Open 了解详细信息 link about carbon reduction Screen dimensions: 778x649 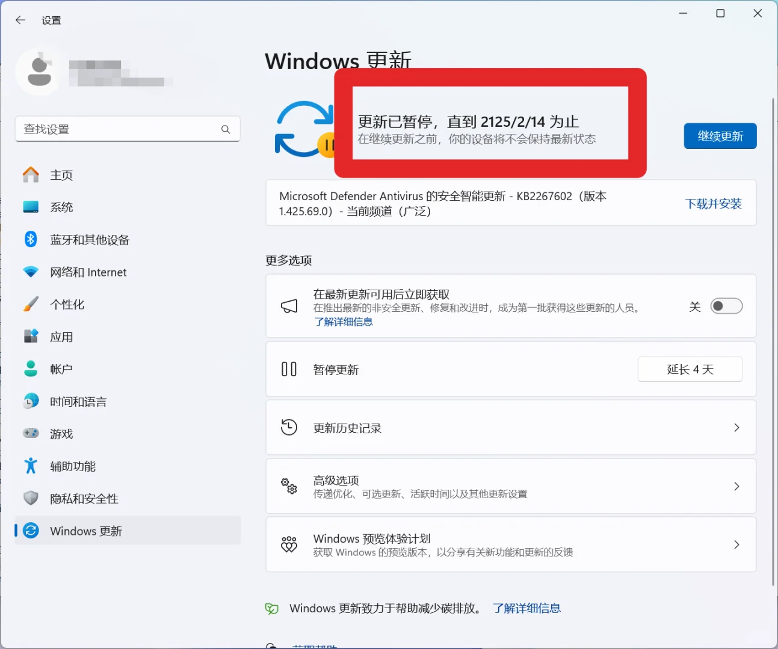point(526,608)
